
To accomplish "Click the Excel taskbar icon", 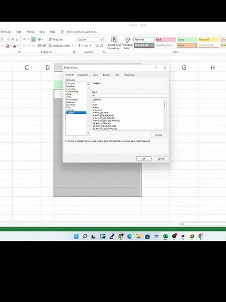I will [x=165, y=236].
